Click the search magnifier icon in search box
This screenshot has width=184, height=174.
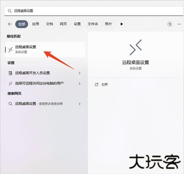(10, 11)
